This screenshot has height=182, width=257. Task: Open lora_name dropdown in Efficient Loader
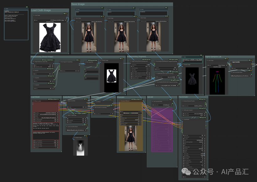[x=46, y=118]
